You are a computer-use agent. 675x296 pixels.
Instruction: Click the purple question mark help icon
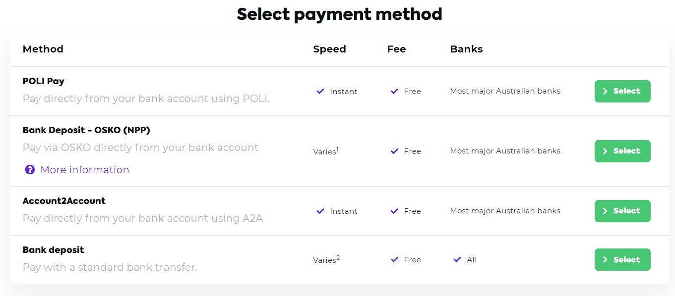tap(30, 170)
